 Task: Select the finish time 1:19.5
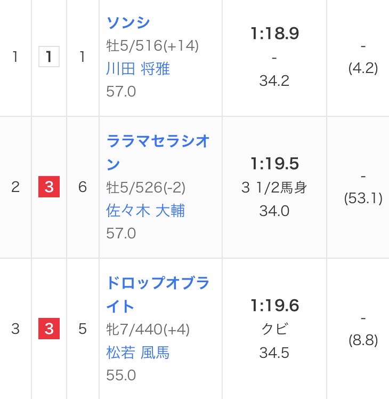pos(274,164)
